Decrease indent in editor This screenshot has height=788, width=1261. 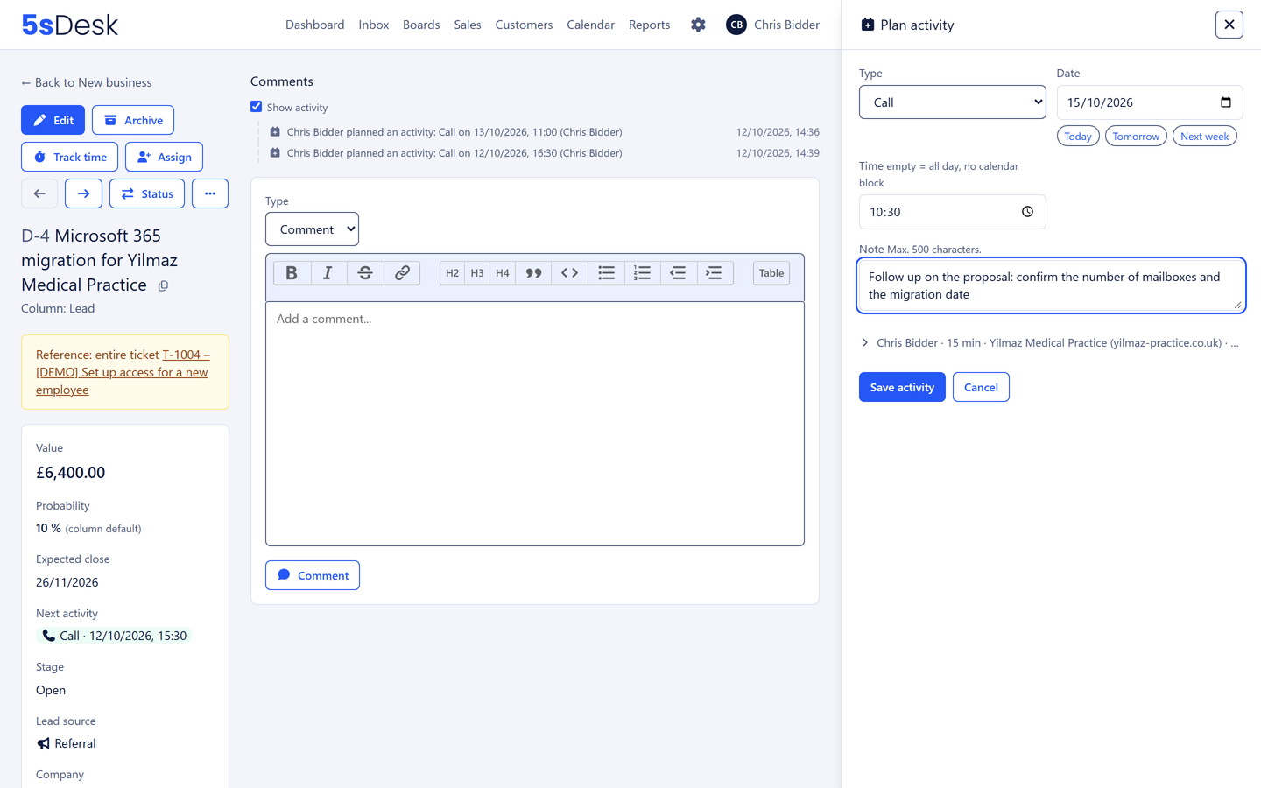pos(678,273)
